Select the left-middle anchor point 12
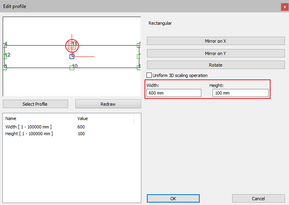This screenshot has width=289, height=205. pos(4,56)
